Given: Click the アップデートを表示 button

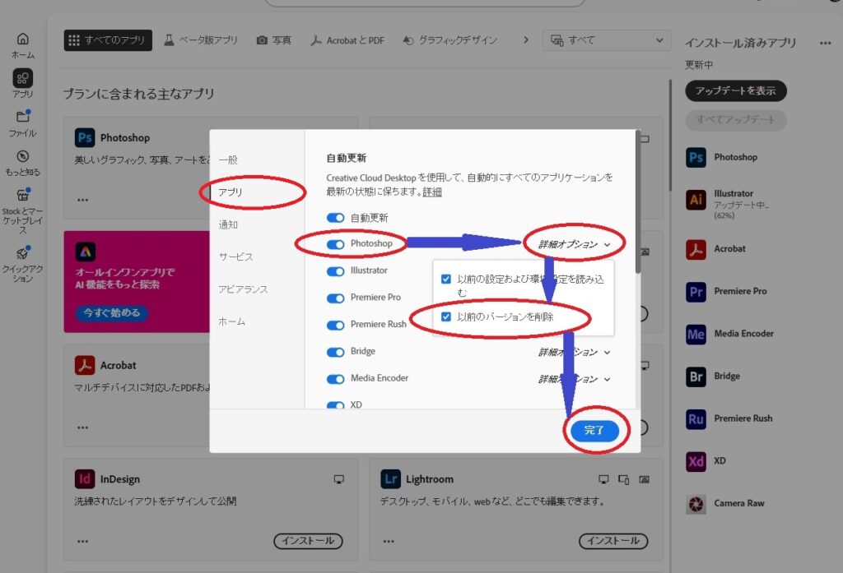Looking at the screenshot, I should (x=735, y=90).
